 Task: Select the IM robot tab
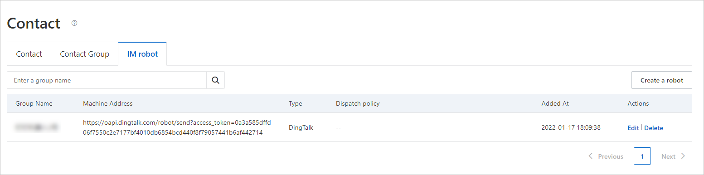point(142,54)
